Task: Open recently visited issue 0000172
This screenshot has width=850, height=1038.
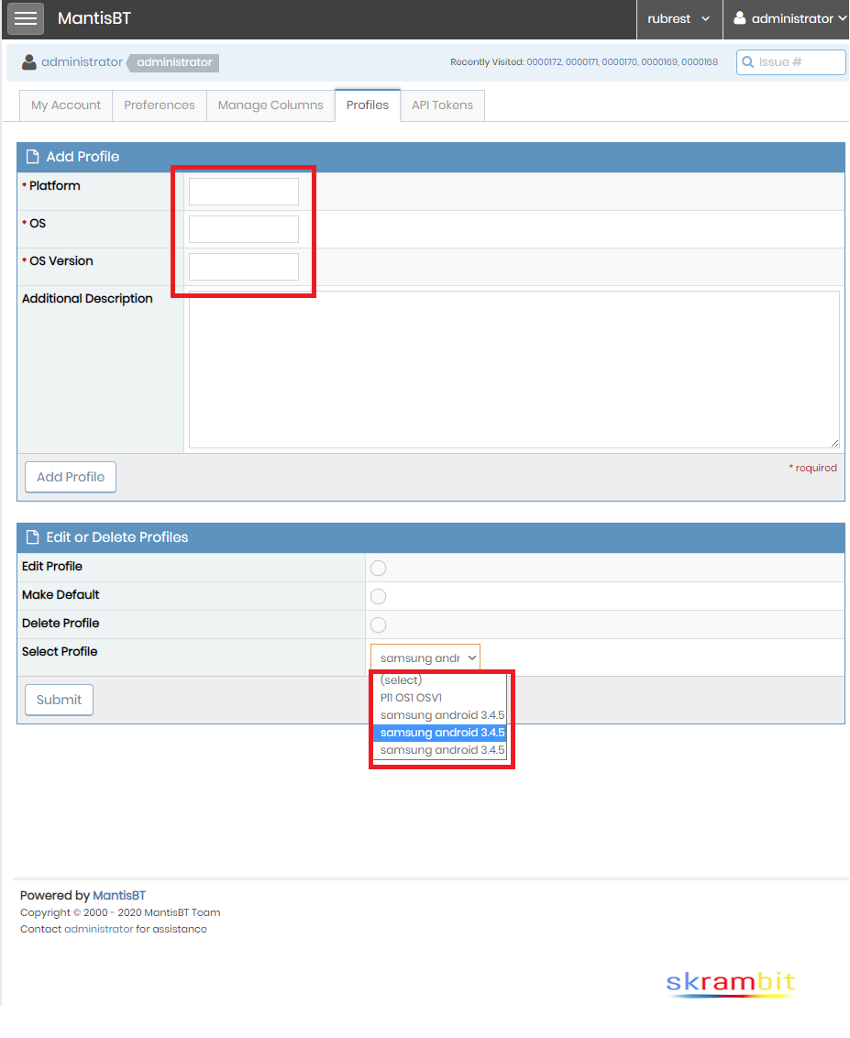Action: (x=544, y=62)
